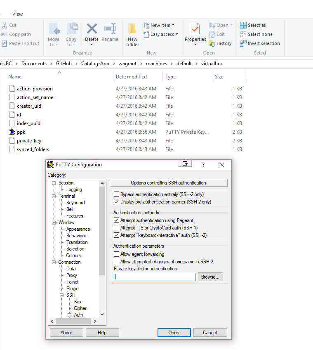This screenshot has height=350, width=313.
Task: Click the category tree vertical scrollbar thumb
Action: pos(102,231)
